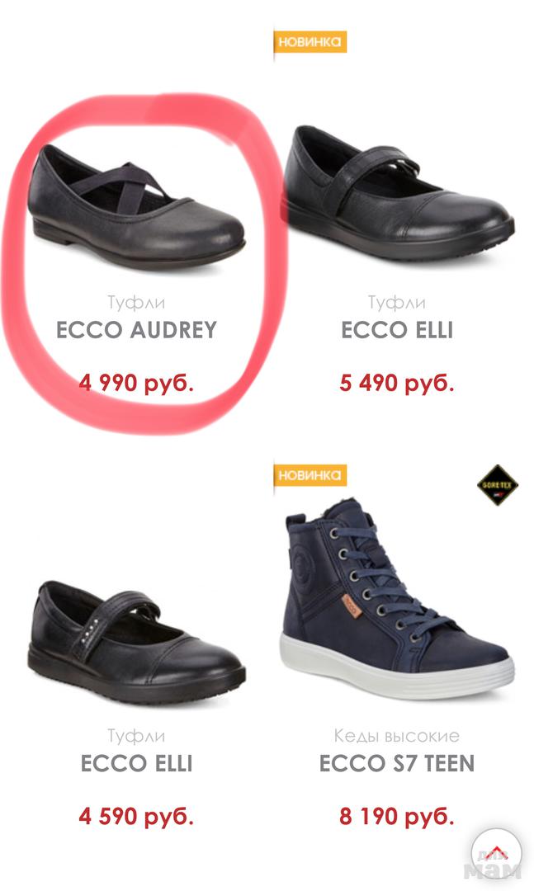Select the 4 990 руб. price
The width and height of the screenshot is (534, 891).
136,384
